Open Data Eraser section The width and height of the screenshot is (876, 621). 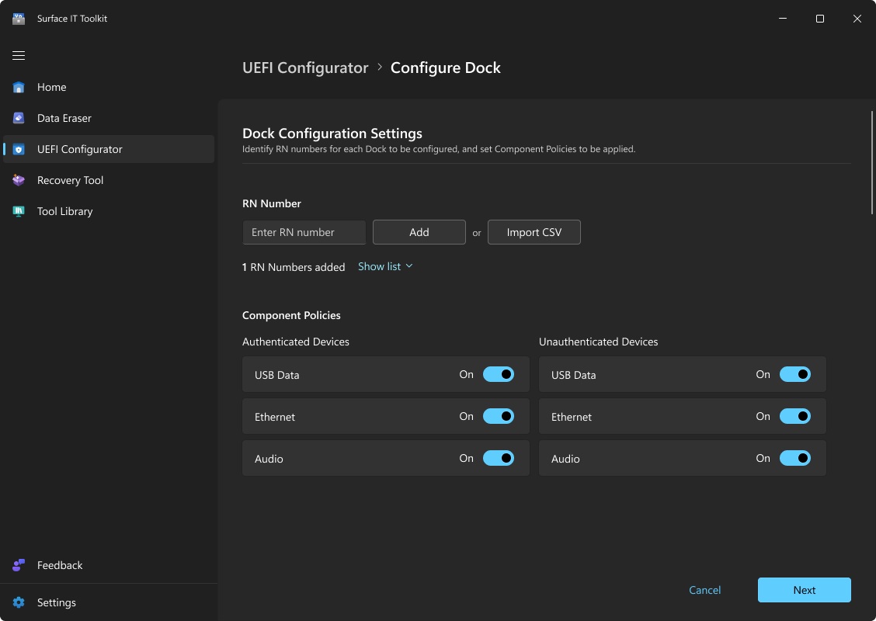[x=109, y=118]
